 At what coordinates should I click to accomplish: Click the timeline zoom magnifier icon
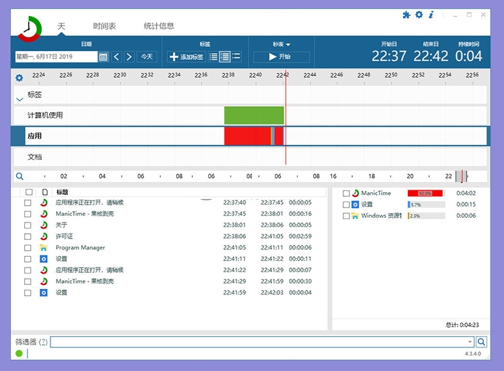point(19,176)
